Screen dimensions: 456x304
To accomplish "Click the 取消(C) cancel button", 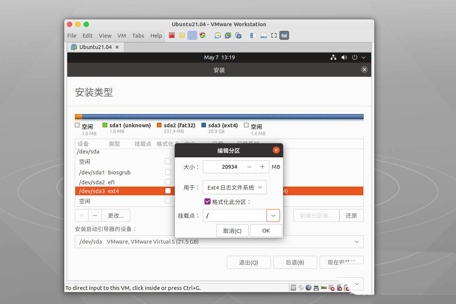I will pyautogui.click(x=232, y=231).
